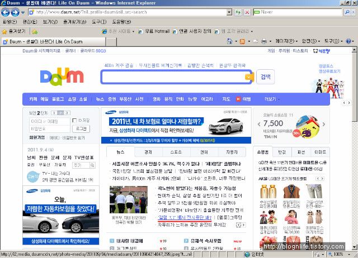Click the RSS feeds icon

(x=242, y=41)
